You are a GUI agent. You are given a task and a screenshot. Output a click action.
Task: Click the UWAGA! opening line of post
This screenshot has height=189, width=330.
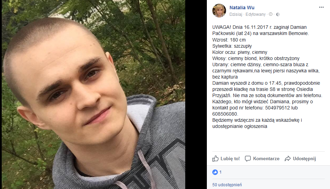click(x=259, y=27)
